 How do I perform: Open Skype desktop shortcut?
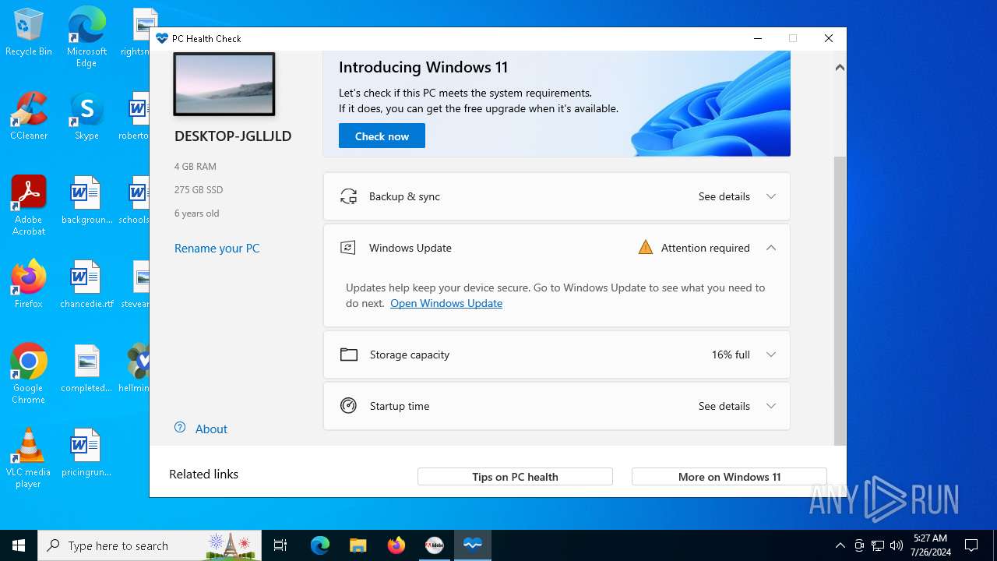pos(86,115)
